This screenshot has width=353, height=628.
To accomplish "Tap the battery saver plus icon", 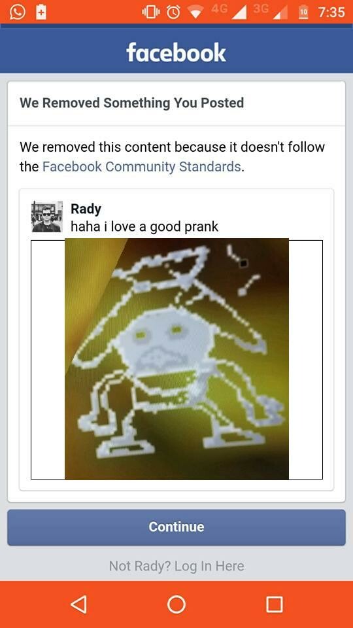I will pyautogui.click(x=41, y=12).
